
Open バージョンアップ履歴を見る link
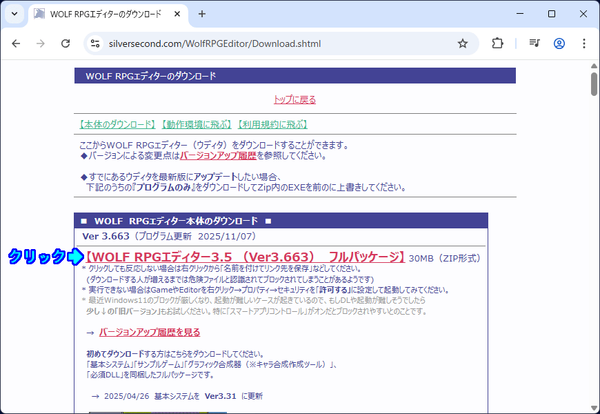coord(149,332)
